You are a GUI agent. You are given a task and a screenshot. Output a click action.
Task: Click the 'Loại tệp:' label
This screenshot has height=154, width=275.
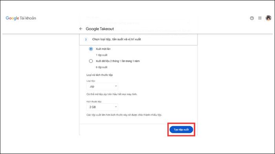point(91,81)
